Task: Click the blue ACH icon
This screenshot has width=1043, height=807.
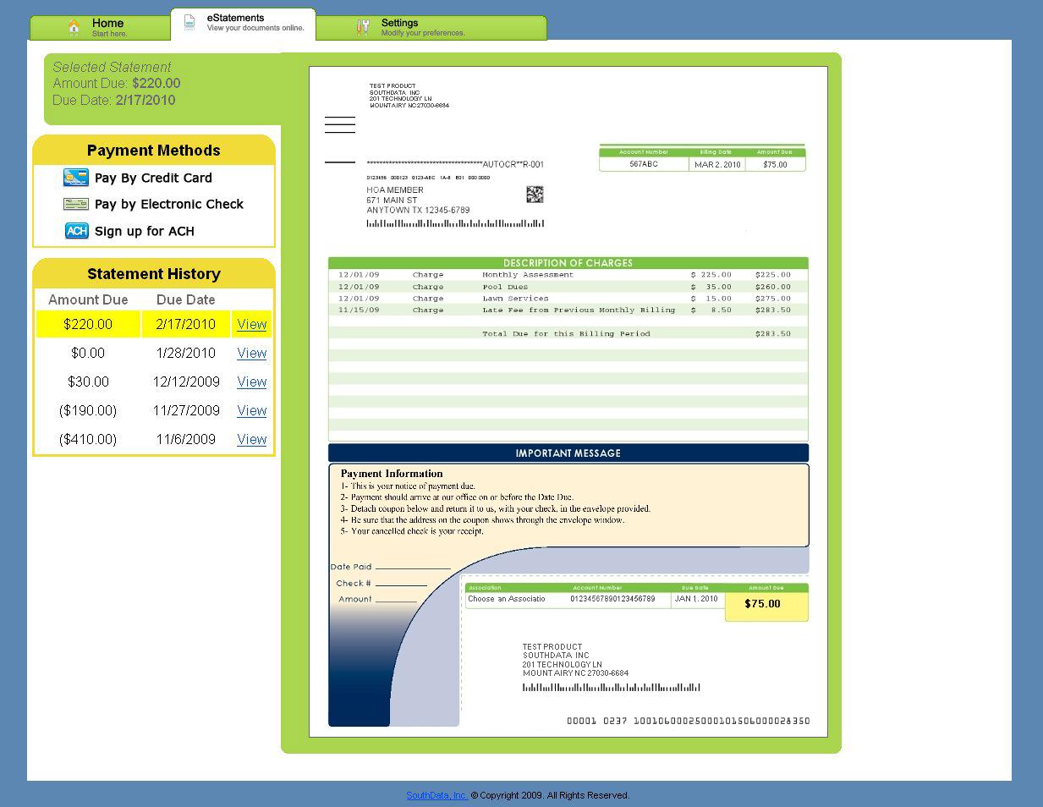Action: pyautogui.click(x=76, y=231)
